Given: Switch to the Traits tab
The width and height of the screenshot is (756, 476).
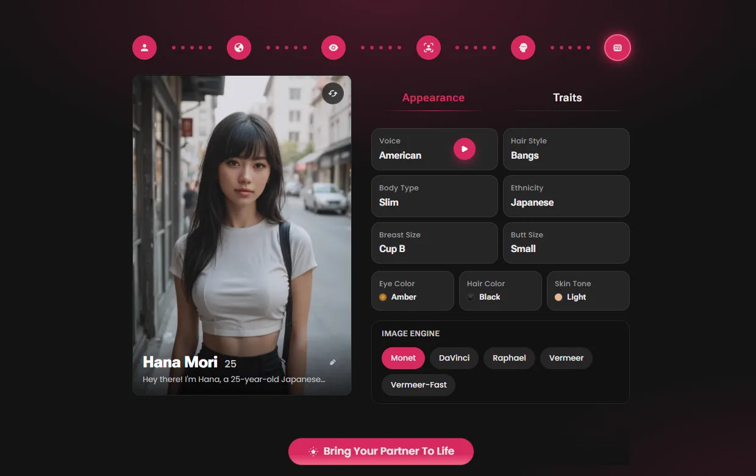Looking at the screenshot, I should [x=567, y=98].
